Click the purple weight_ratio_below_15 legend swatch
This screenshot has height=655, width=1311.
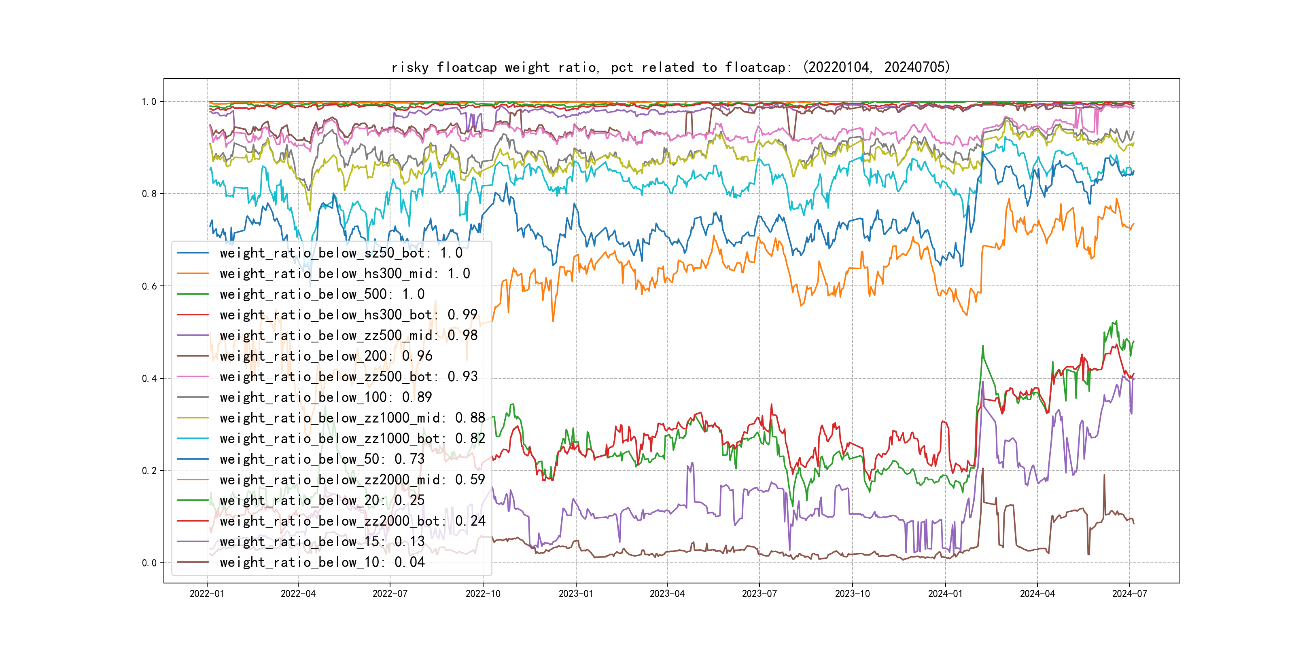pyautogui.click(x=192, y=542)
